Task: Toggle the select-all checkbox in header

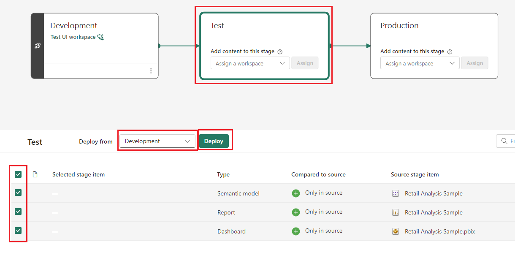Action: (18, 174)
